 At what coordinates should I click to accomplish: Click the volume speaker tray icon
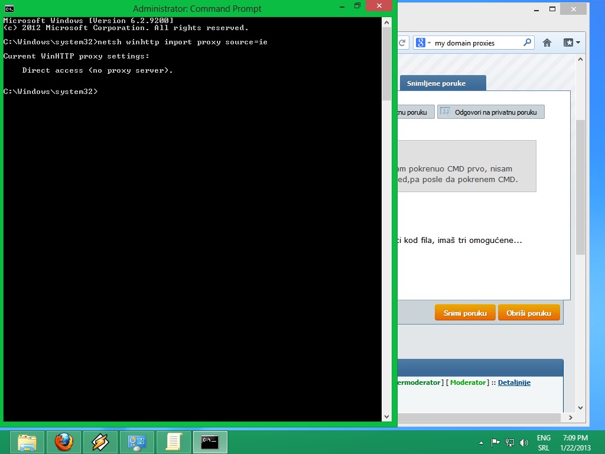523,443
